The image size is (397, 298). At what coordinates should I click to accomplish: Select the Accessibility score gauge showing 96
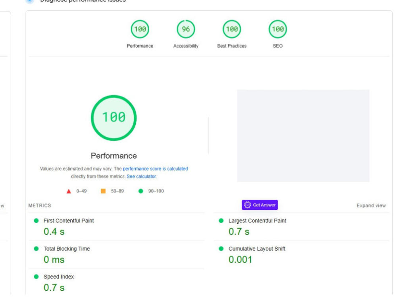[x=185, y=29]
